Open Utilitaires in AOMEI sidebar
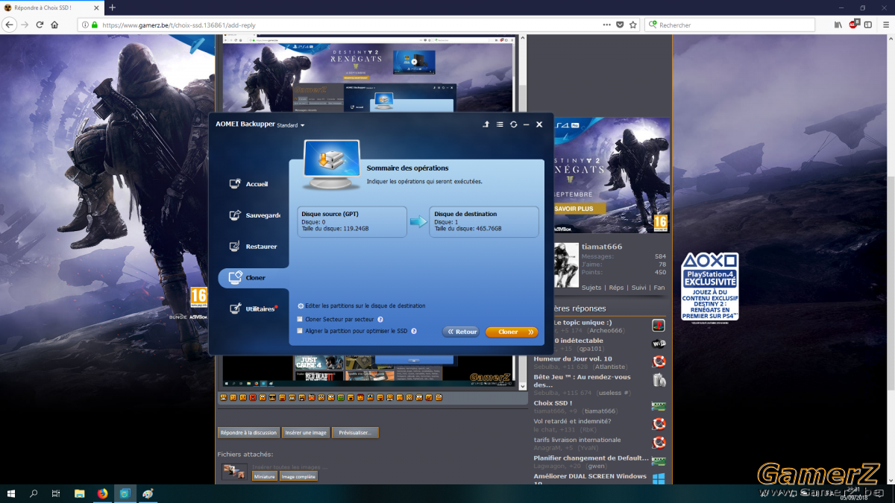 tap(252, 309)
